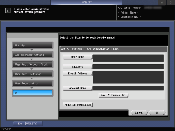
Task: Exit the UTILITY screen
Action: pyautogui.click(x=28, y=124)
